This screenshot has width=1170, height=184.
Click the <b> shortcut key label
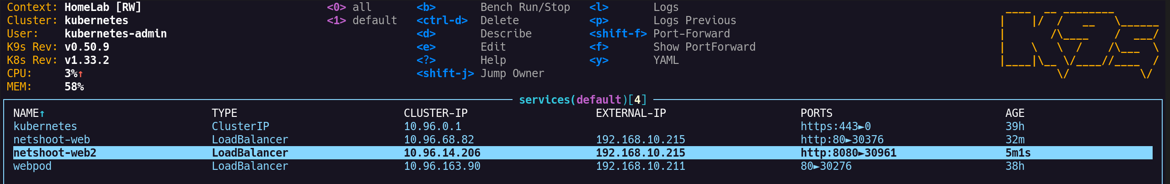(x=426, y=7)
